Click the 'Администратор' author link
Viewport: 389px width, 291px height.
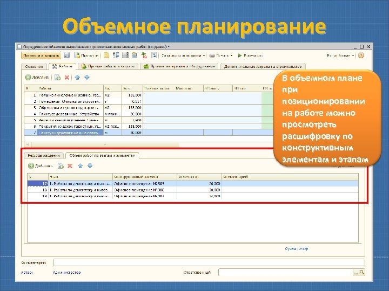(x=67, y=272)
